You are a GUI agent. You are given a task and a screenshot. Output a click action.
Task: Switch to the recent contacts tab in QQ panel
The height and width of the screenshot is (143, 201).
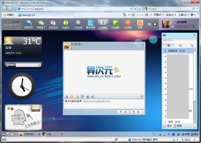click(x=192, y=45)
